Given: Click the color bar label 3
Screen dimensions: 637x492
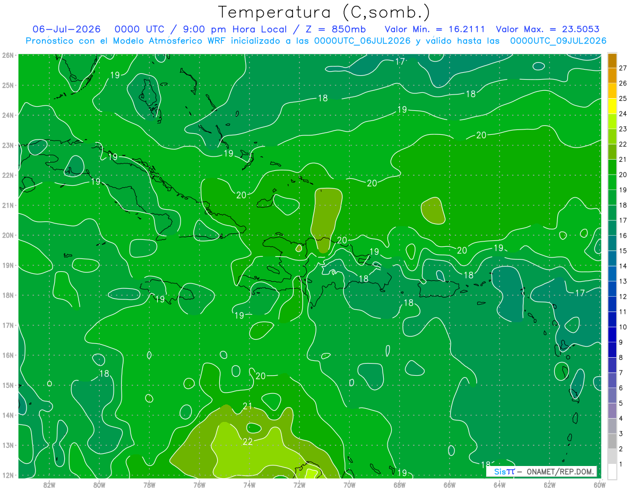Looking at the screenshot, I should click(x=621, y=434).
